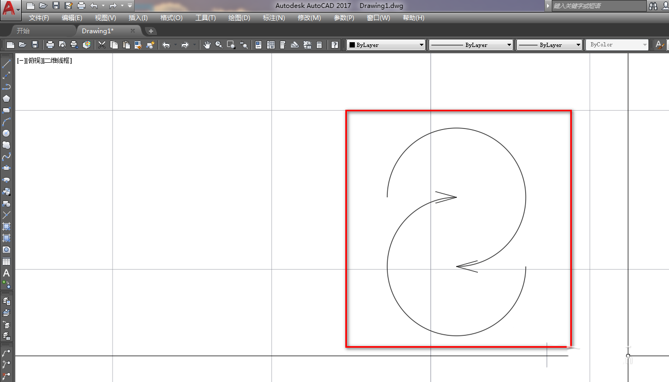This screenshot has height=382, width=669.
Task: Open the 窗口(W) menu
Action: point(379,18)
